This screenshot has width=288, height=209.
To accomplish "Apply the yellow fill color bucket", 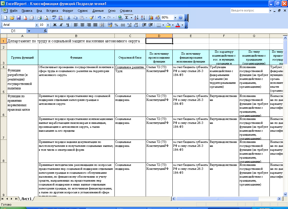I will [168, 25].
